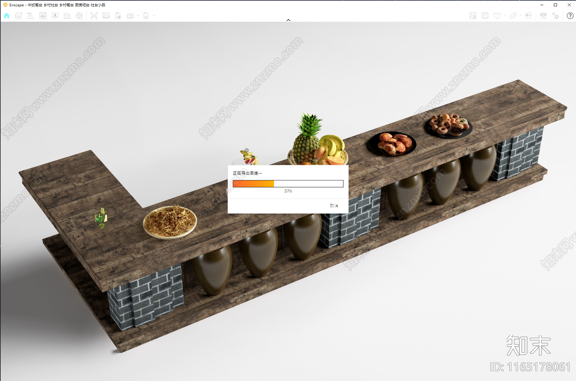The width and height of the screenshot is (576, 381).
Task: Expand the EXE export dropdown arrow
Action: click(x=154, y=15)
